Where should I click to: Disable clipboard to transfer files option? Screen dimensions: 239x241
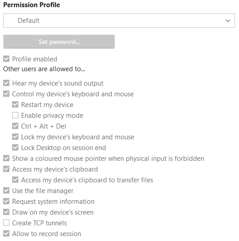15,180
